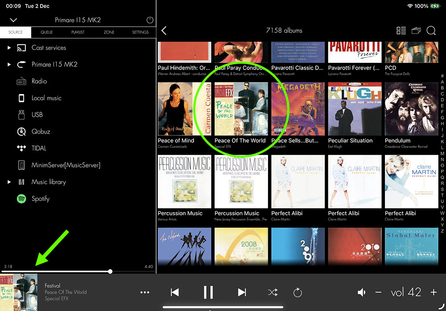Open the three-dot more options menu

145,292
